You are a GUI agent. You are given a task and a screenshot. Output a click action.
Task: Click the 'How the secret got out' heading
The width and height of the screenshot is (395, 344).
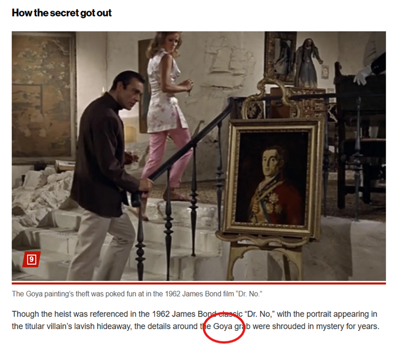[x=62, y=13]
